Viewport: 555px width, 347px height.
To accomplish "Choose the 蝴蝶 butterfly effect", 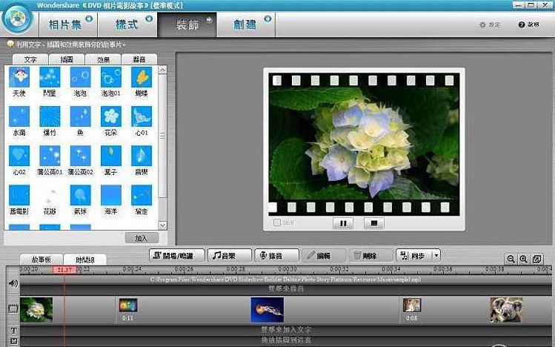I will click(x=142, y=77).
